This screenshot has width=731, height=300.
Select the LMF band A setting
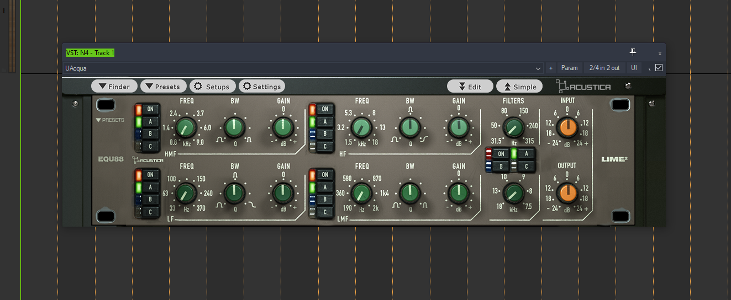coord(325,187)
